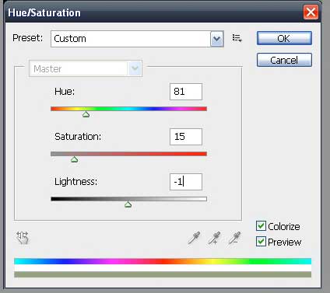330x293 pixels.
Task: Click the Lightness label
Action: point(75,182)
